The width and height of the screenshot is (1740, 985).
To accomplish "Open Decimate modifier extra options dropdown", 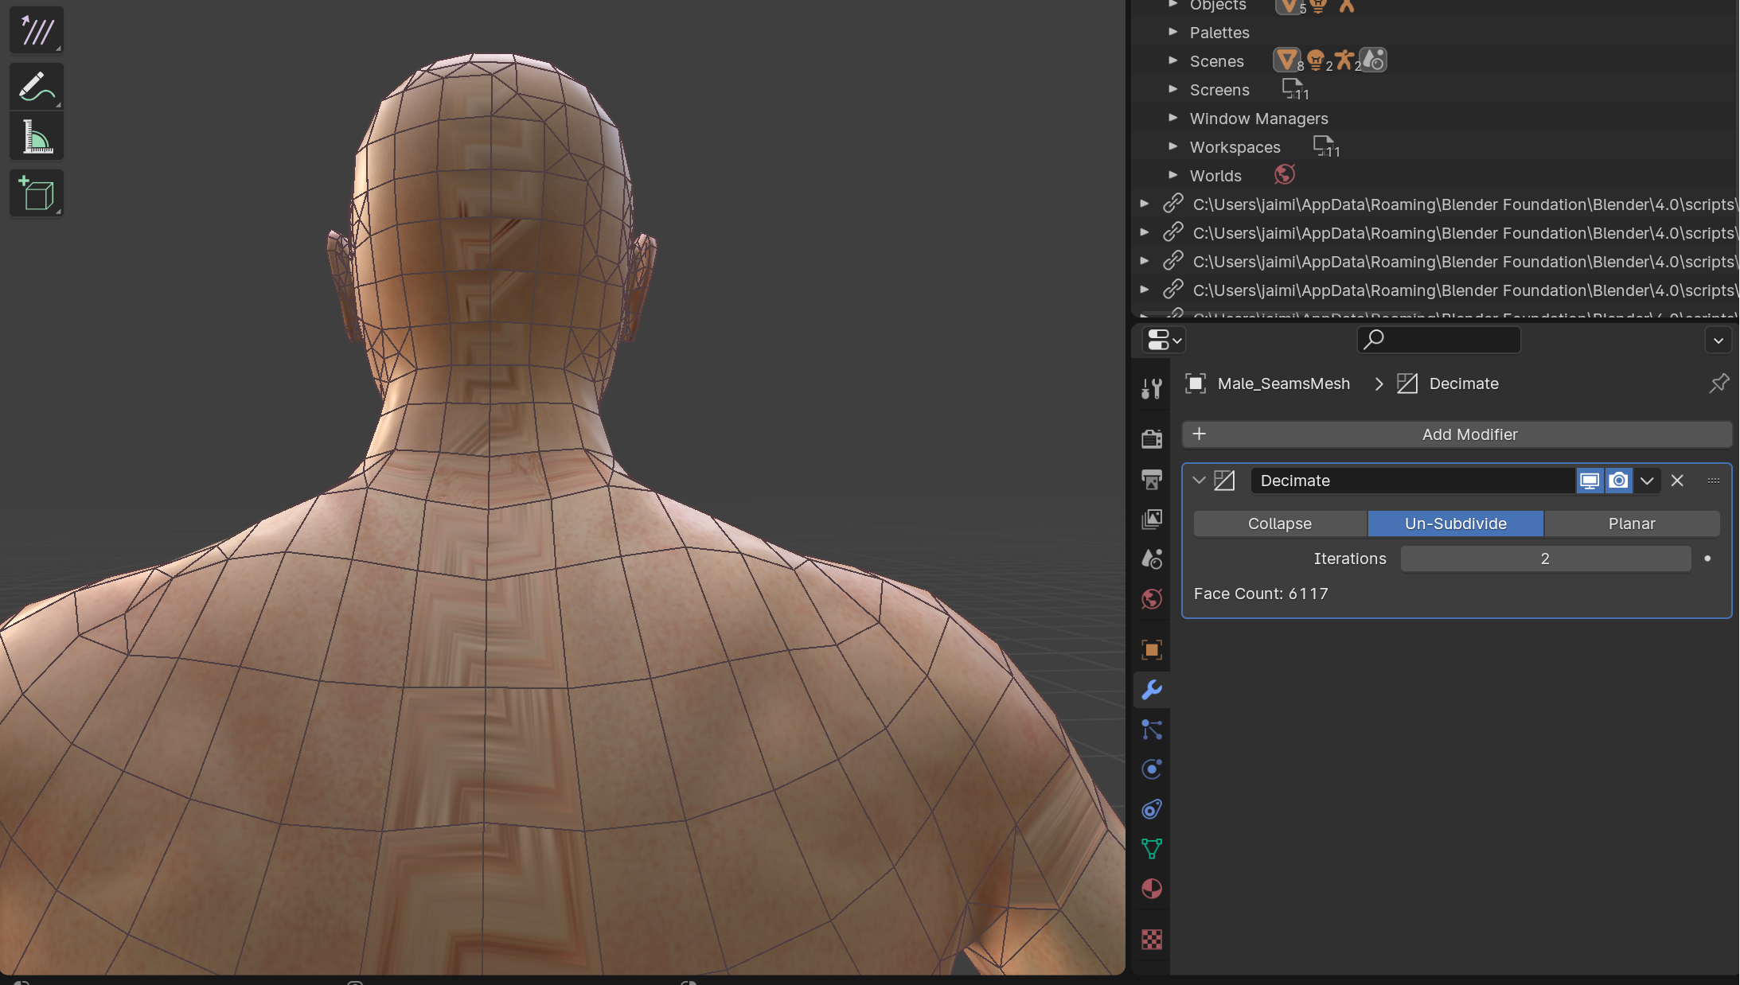I will click(1647, 481).
